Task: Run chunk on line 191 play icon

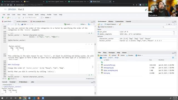Action: 92,33
